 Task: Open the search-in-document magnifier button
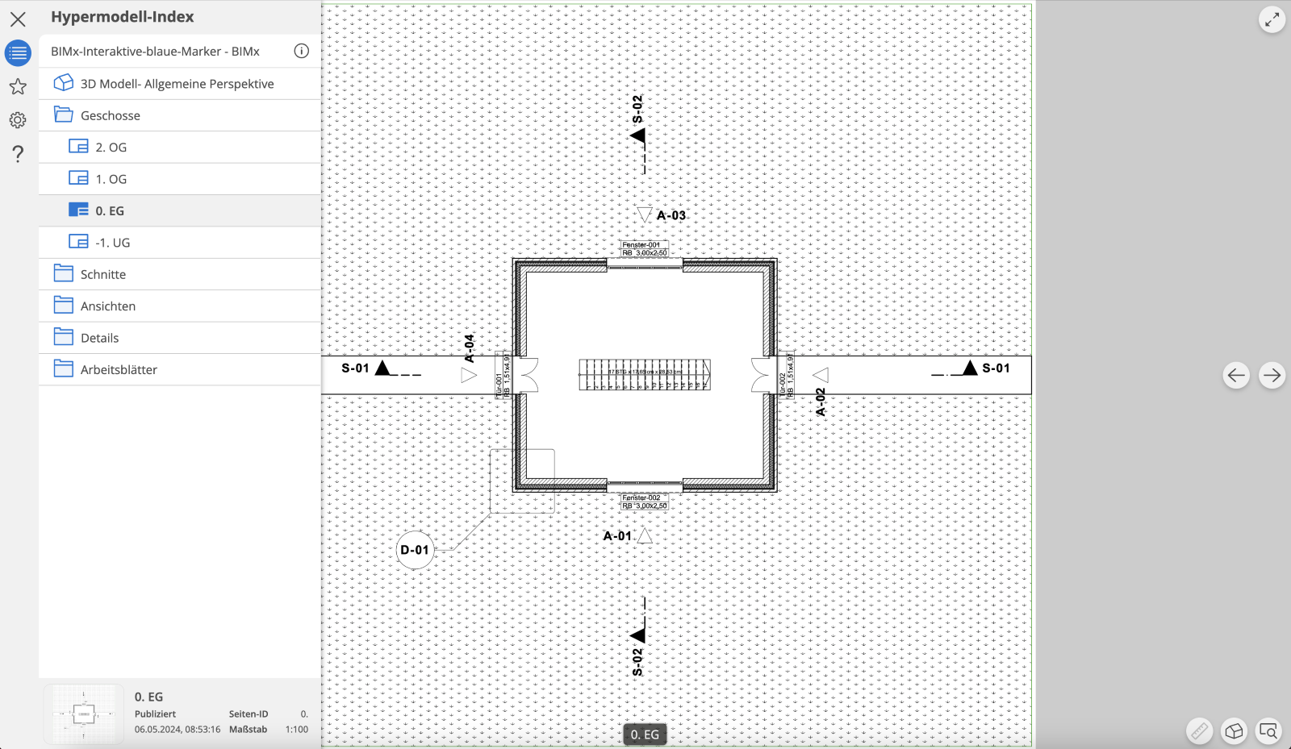tap(1268, 731)
